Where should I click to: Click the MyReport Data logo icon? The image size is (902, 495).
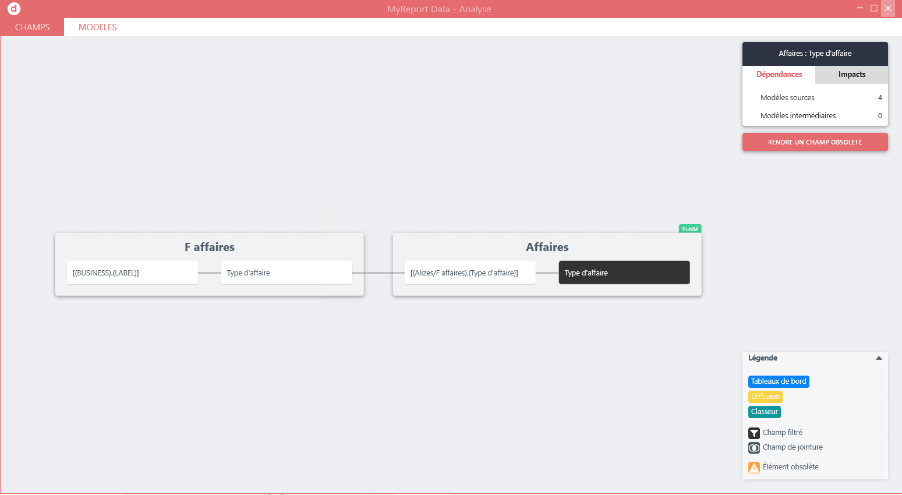coord(14,9)
